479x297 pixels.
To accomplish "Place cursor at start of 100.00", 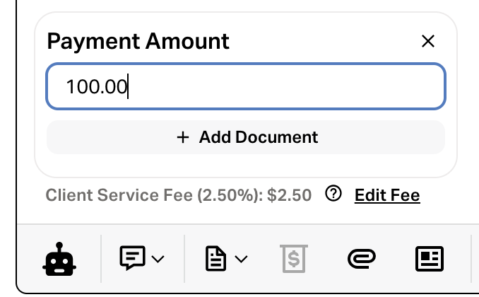I will pyautogui.click(x=66, y=87).
